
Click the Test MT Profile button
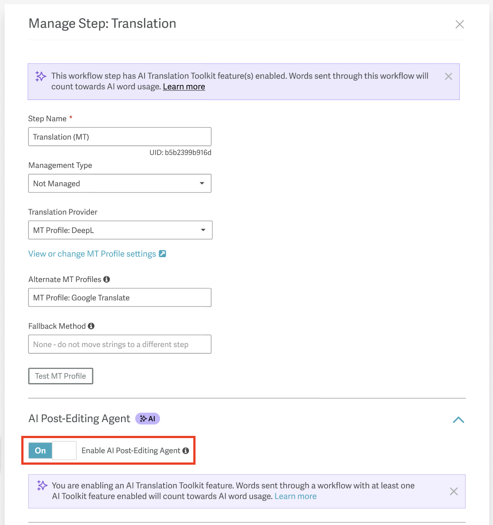point(61,376)
